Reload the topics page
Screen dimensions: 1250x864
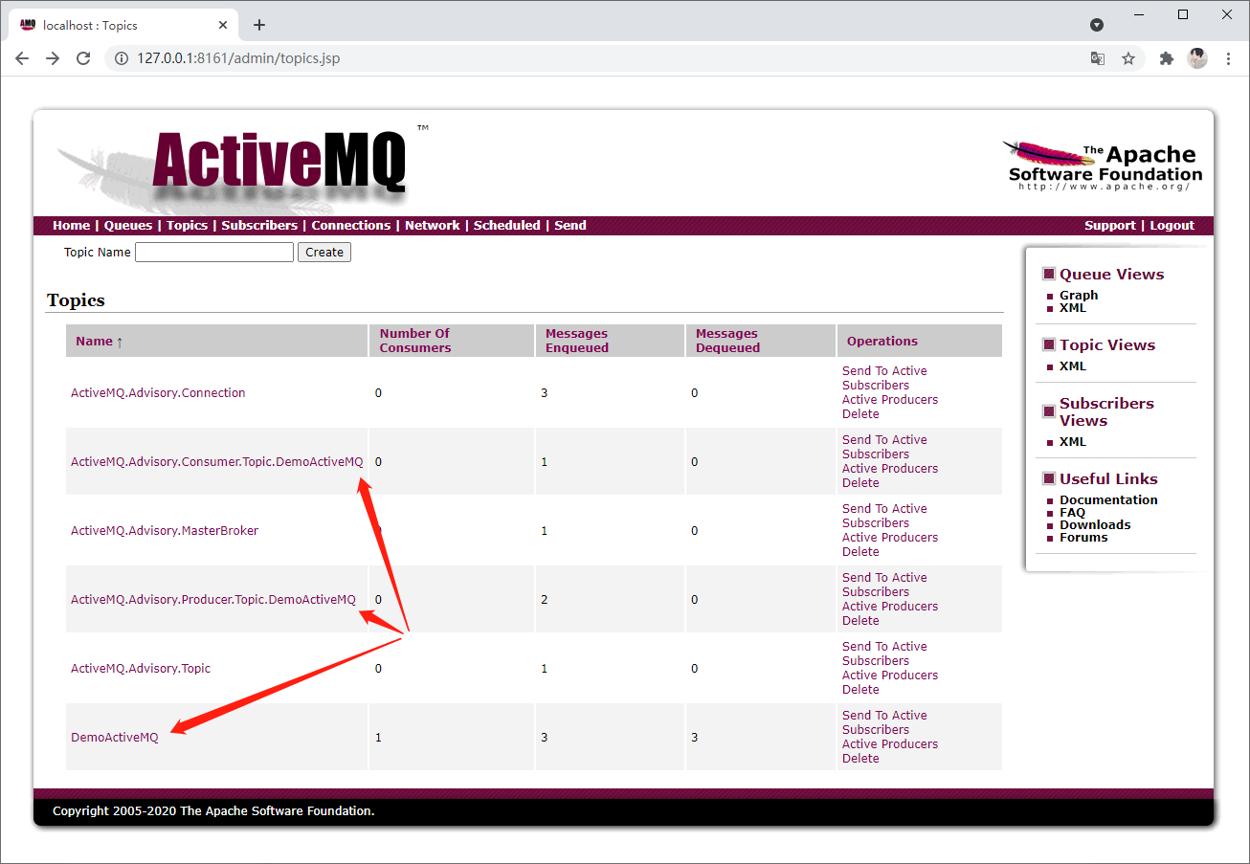tap(83, 58)
